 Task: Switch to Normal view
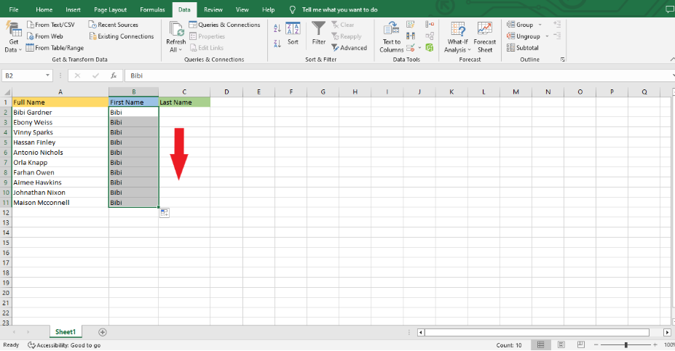541,344
